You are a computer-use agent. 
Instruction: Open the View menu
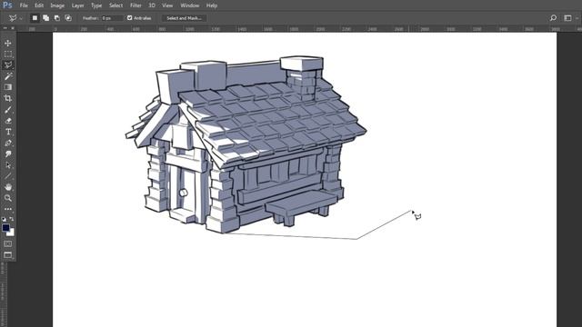coord(167,5)
